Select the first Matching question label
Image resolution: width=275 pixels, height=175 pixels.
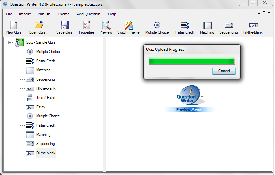tap(43, 70)
